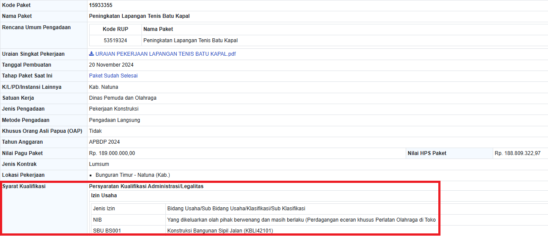Click the 'Kode RUP' column header
548x236 pixels.
point(115,29)
